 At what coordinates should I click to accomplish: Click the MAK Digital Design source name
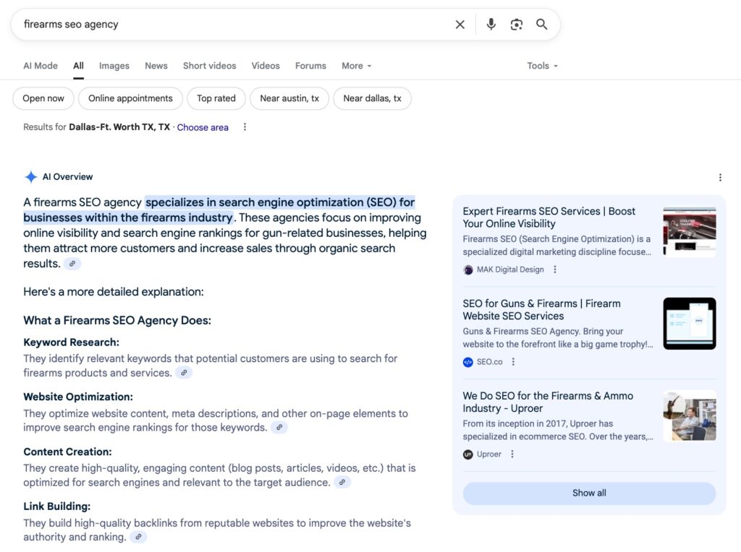pyautogui.click(x=510, y=269)
